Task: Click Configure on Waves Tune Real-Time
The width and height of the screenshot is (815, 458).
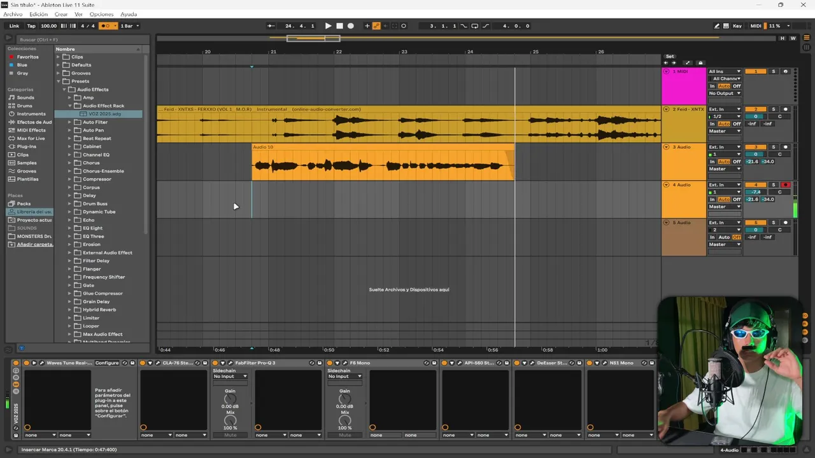Action: click(107, 363)
